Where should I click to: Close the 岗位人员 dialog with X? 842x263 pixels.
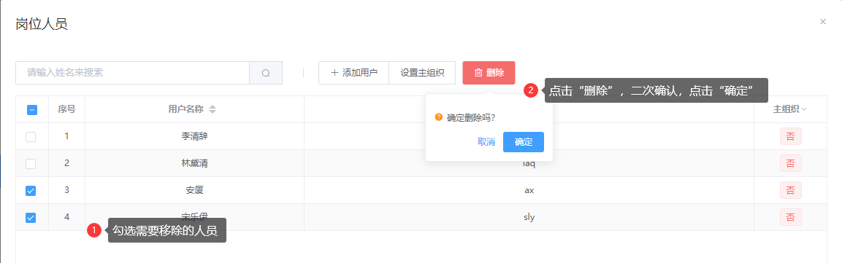[823, 22]
